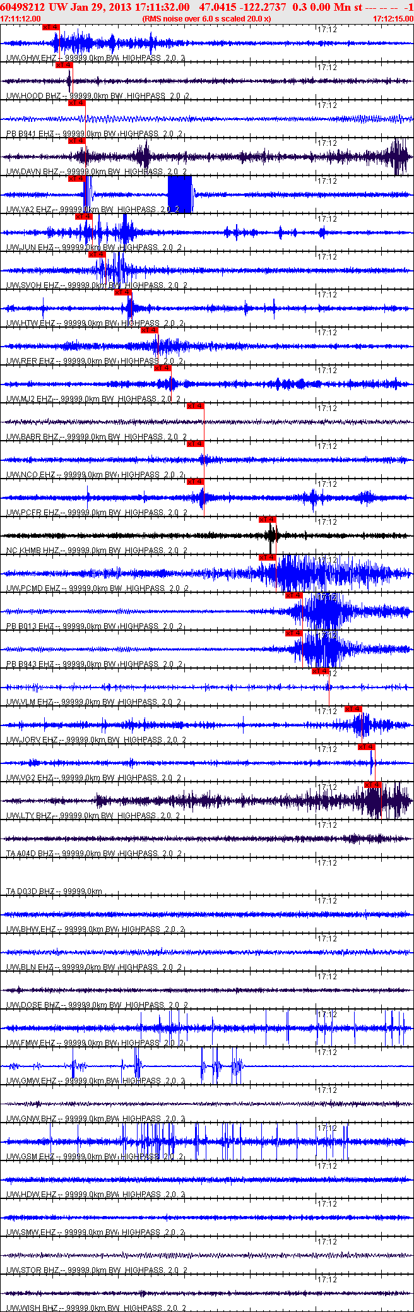The height and width of the screenshot is (1312, 414).
Task: Click the 'UW.HTW EHZ' station label
Action: [30, 323]
